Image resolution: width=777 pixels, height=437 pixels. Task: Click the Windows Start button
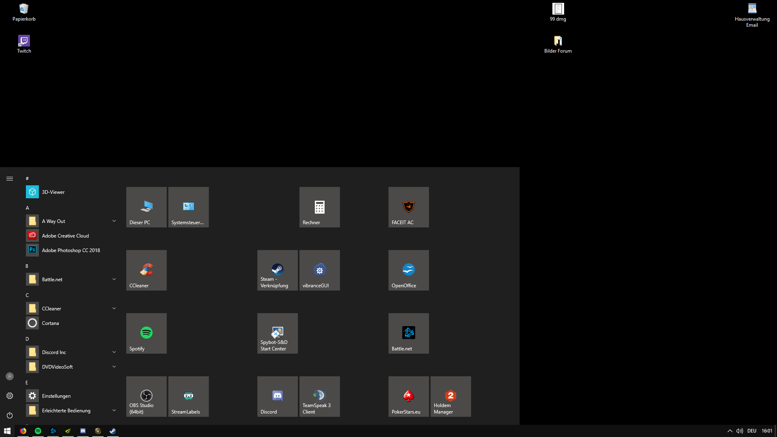(x=7, y=431)
